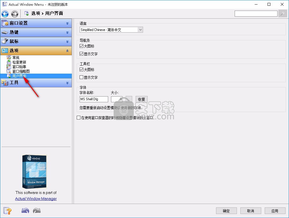The image size is (289, 218).
Task: Click the 常规 item icon
Action: pyautogui.click(x=9, y=58)
